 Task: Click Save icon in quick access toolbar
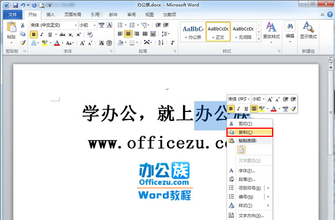(x=15, y=5)
